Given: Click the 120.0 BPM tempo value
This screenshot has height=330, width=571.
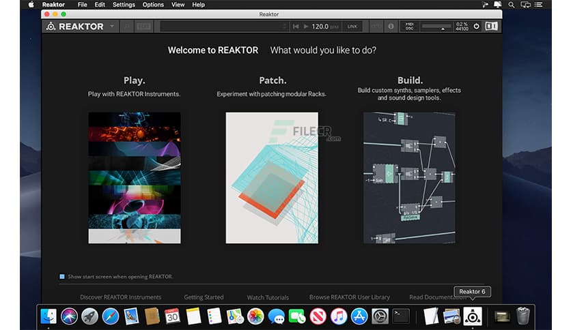Looking at the screenshot, I should tap(320, 27).
